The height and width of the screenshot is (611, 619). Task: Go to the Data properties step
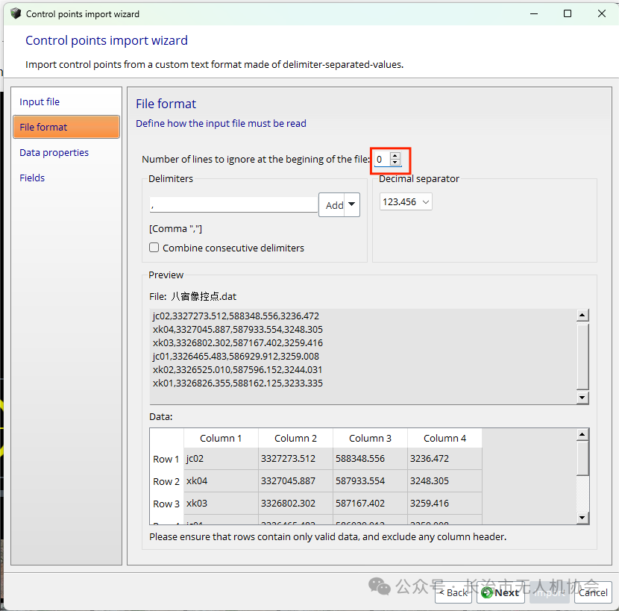(x=54, y=152)
